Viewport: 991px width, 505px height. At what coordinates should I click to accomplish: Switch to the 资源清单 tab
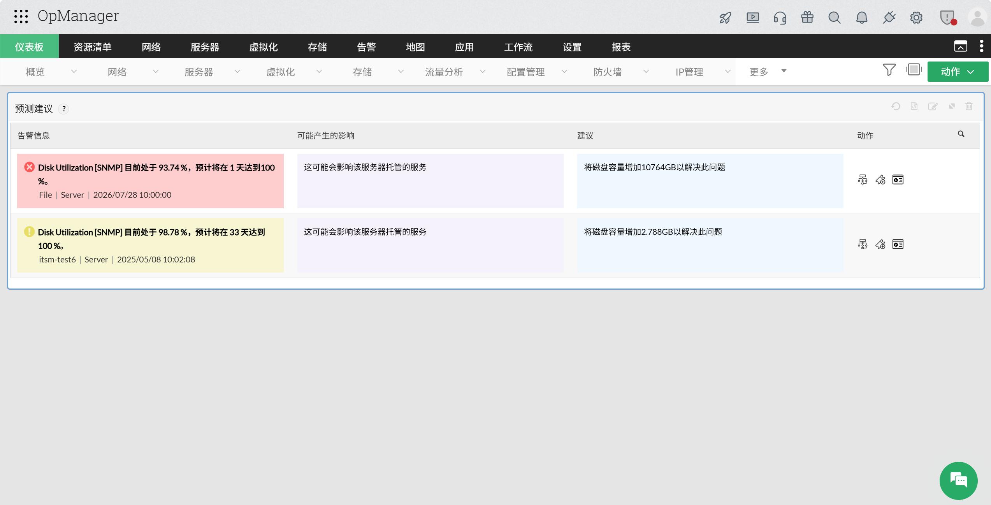pyautogui.click(x=93, y=47)
